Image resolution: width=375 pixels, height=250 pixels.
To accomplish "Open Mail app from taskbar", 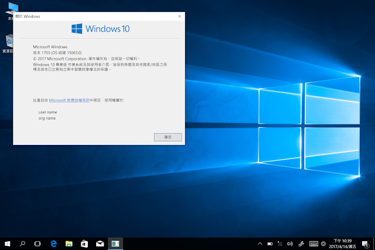I will (100, 244).
